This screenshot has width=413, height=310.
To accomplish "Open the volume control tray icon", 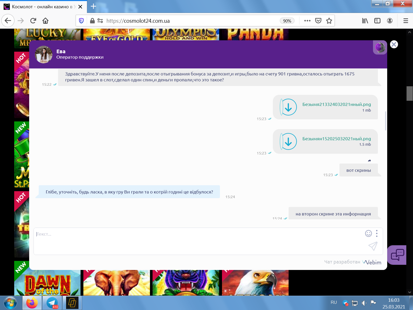I will (x=364, y=303).
